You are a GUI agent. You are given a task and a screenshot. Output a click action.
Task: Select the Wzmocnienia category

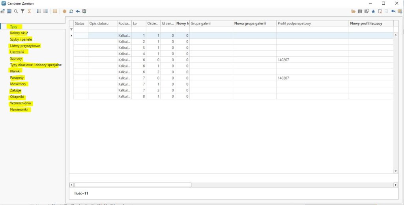pos(21,103)
